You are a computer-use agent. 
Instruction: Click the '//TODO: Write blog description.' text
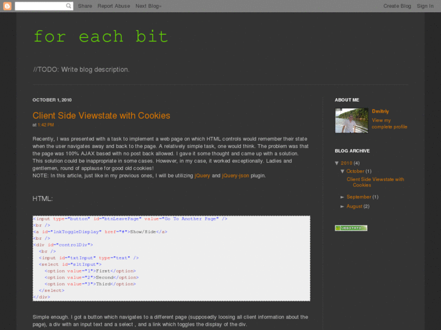[x=81, y=70]
